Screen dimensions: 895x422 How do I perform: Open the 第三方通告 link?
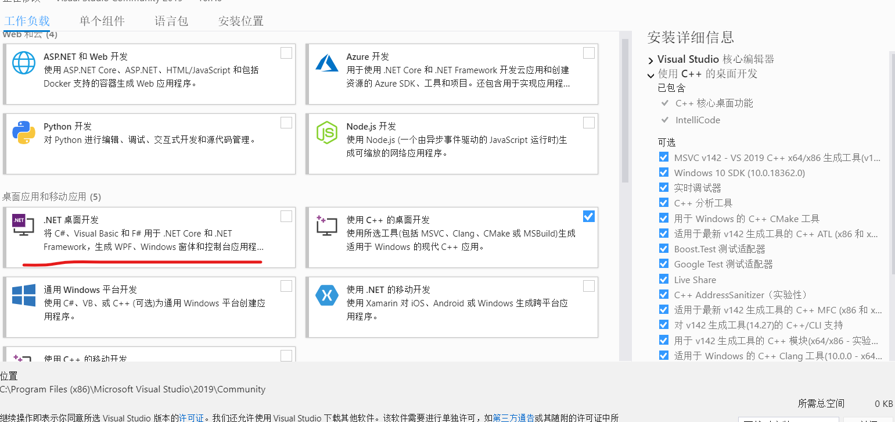click(513, 417)
